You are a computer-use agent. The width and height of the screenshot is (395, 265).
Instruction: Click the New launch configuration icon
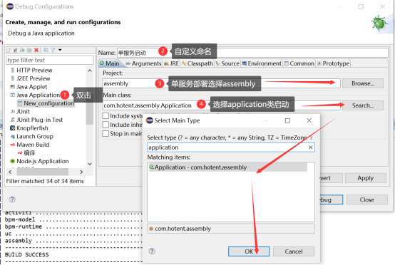[x=9, y=50]
